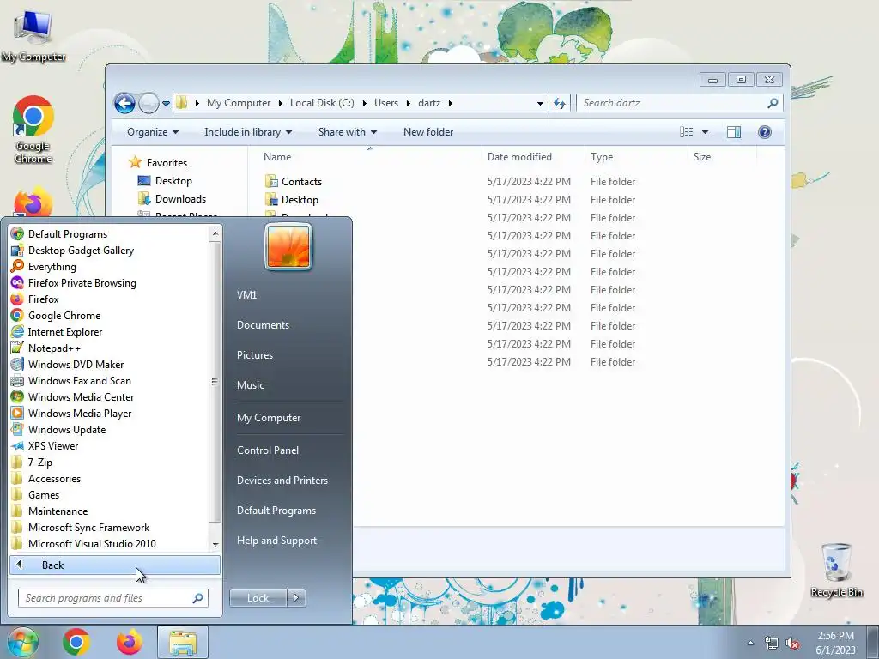
Task: Open Chrome from the taskbar
Action: tap(76, 642)
